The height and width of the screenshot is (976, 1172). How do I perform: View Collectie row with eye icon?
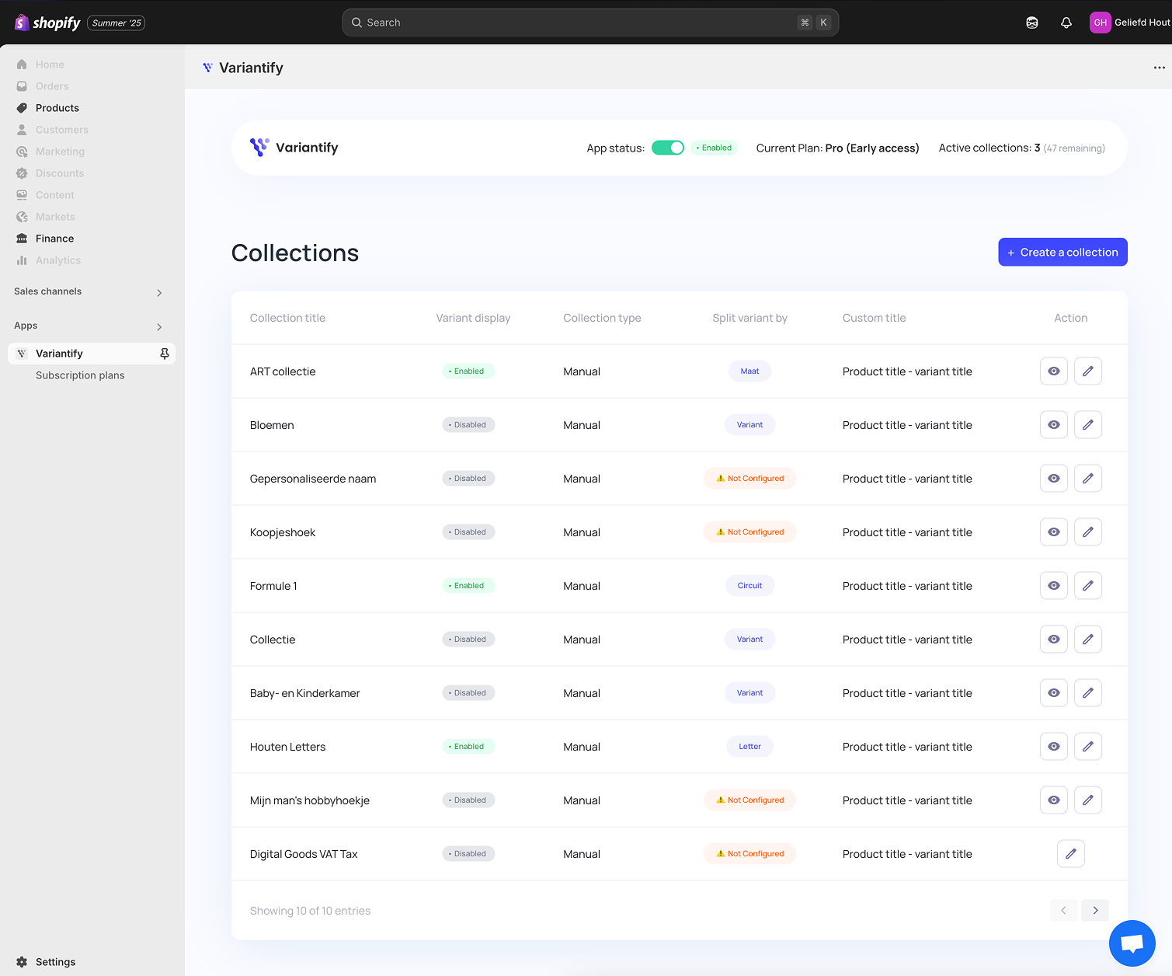pos(1054,640)
